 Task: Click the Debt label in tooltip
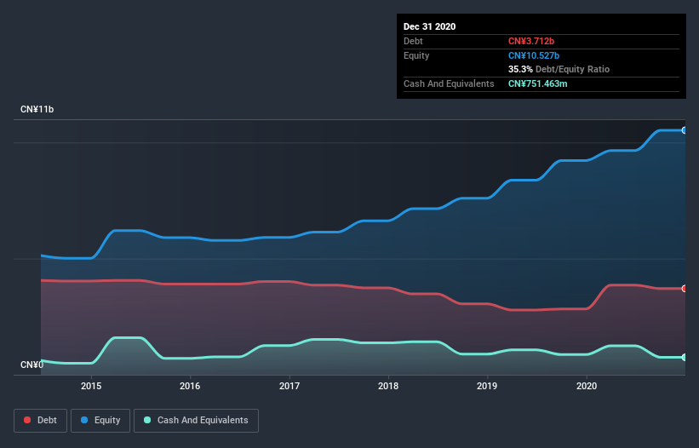point(413,41)
